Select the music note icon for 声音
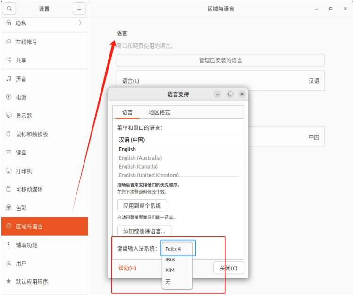 pos(8,78)
